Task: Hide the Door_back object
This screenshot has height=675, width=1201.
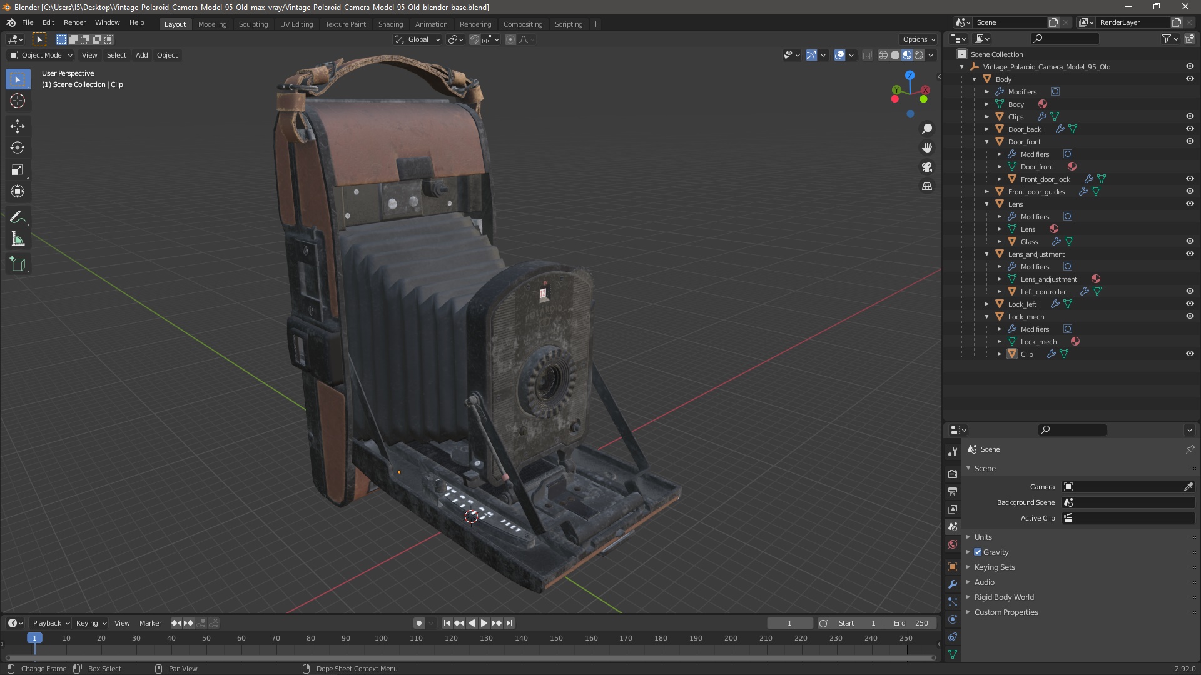Action: coord(1190,129)
